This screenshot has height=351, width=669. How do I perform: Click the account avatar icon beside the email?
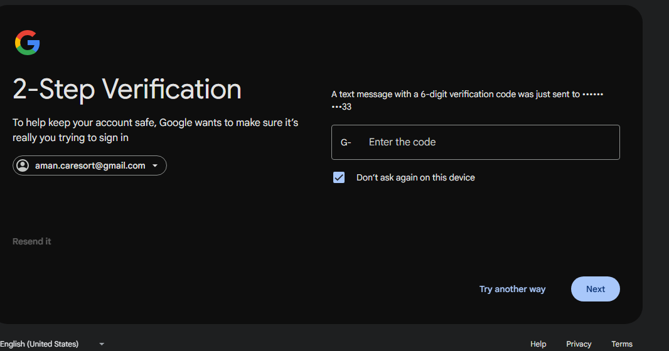tap(23, 165)
